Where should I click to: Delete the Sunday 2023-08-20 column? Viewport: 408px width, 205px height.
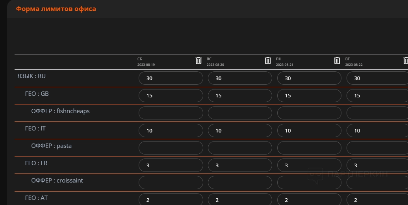click(x=268, y=60)
